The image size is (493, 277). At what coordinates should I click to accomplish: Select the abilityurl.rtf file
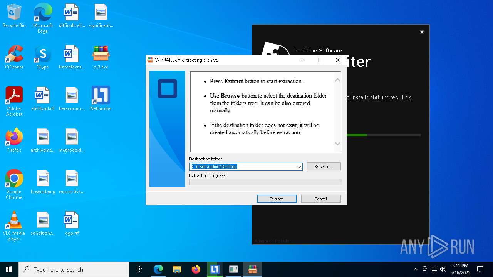click(x=43, y=99)
